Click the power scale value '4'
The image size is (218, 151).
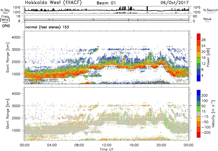tap(202, 75)
